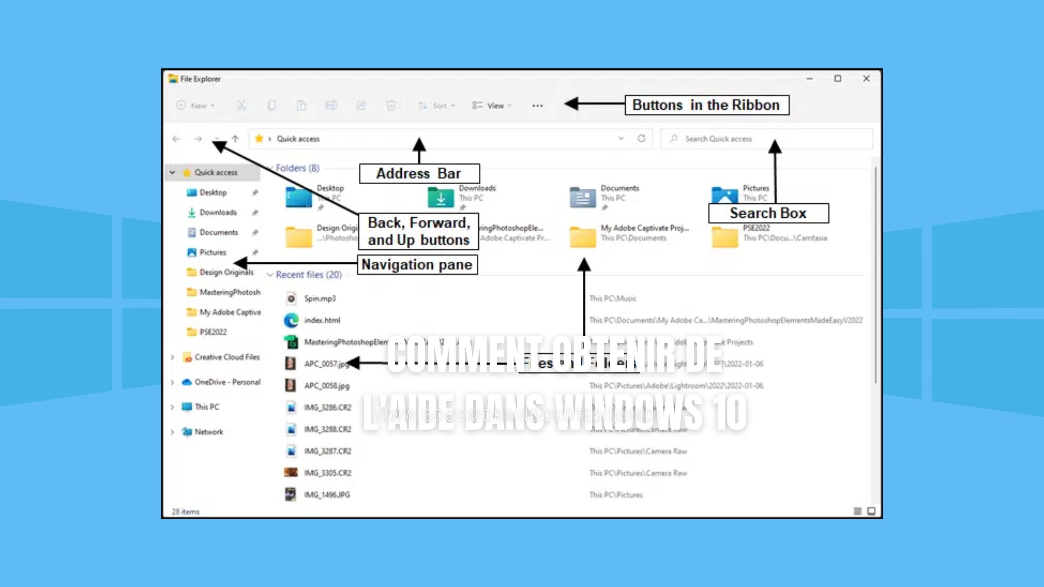Click the View button in ribbon
The height and width of the screenshot is (587, 1044).
coord(495,105)
